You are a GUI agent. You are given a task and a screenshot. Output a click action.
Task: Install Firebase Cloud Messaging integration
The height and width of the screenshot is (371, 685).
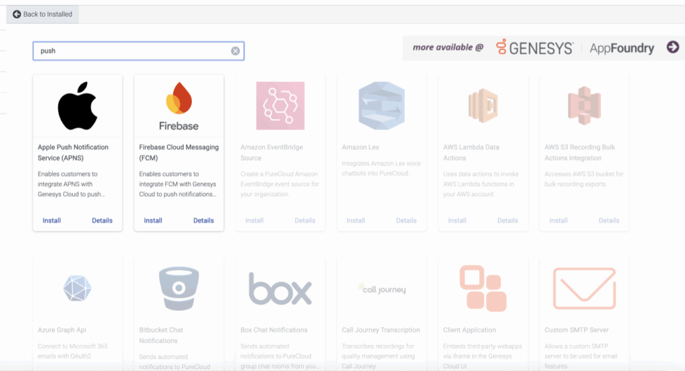153,220
